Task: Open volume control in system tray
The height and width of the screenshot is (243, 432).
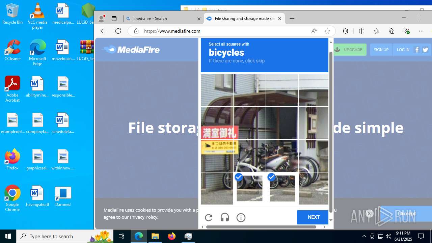Action: click(388, 236)
